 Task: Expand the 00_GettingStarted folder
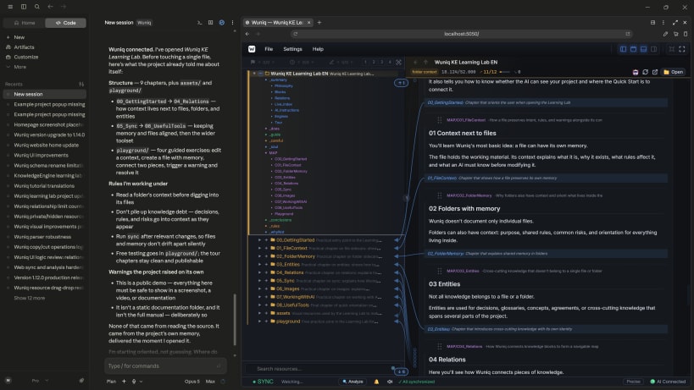(x=260, y=240)
